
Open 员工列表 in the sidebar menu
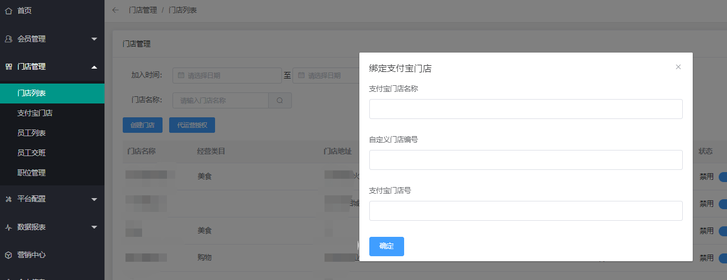(x=32, y=133)
